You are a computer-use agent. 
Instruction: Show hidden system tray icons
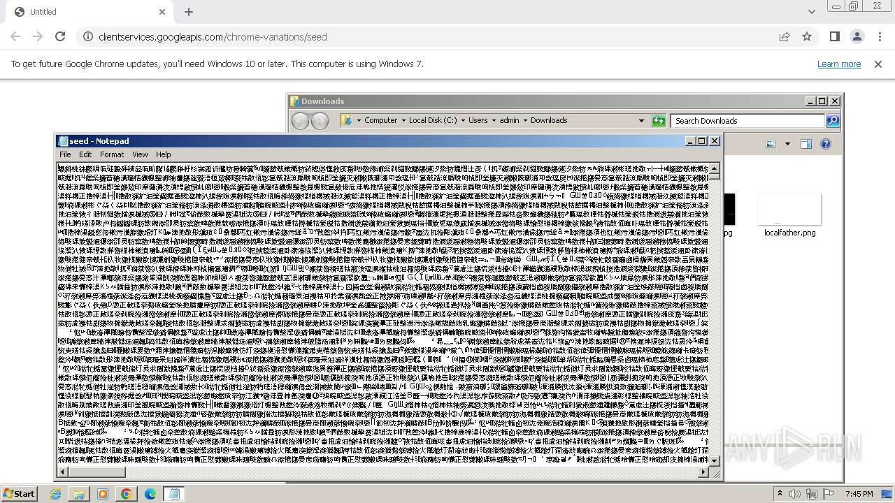point(780,494)
